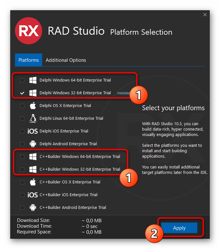
Task: Switch to the Platforms tab
Action: tap(28, 60)
